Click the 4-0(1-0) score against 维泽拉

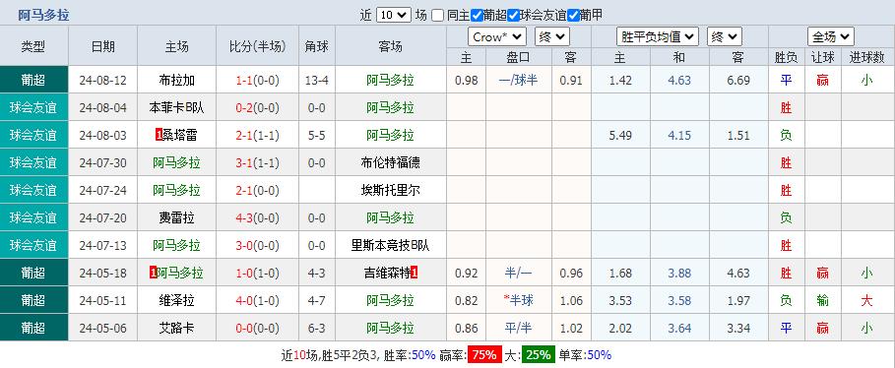[257, 300]
